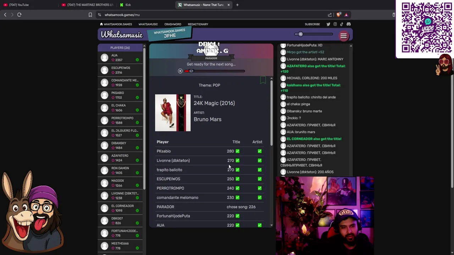
Task: Open the CRASHWORD nav item
Action: tap(173, 24)
